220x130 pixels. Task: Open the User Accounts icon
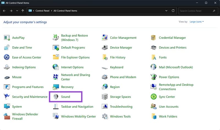154,107
